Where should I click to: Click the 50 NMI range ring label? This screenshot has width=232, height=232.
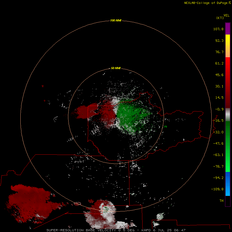[116, 68]
